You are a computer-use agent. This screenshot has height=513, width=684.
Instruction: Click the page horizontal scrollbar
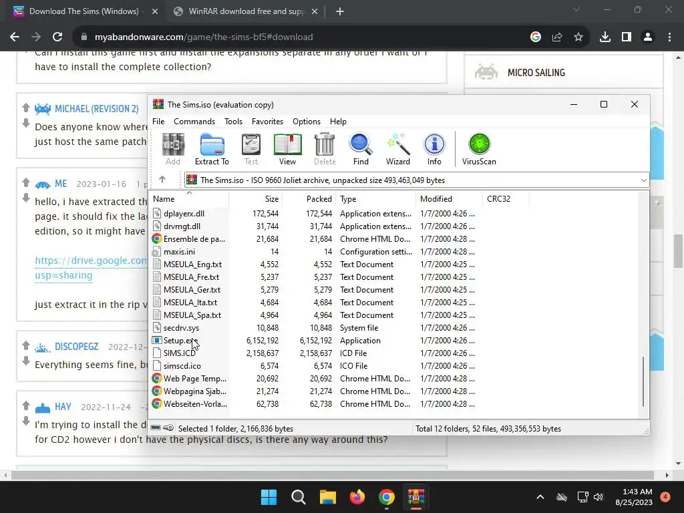333,475
